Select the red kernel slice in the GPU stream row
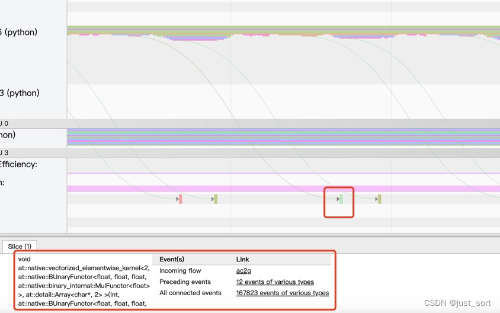Viewport: 500px width, 313px height. click(x=181, y=199)
